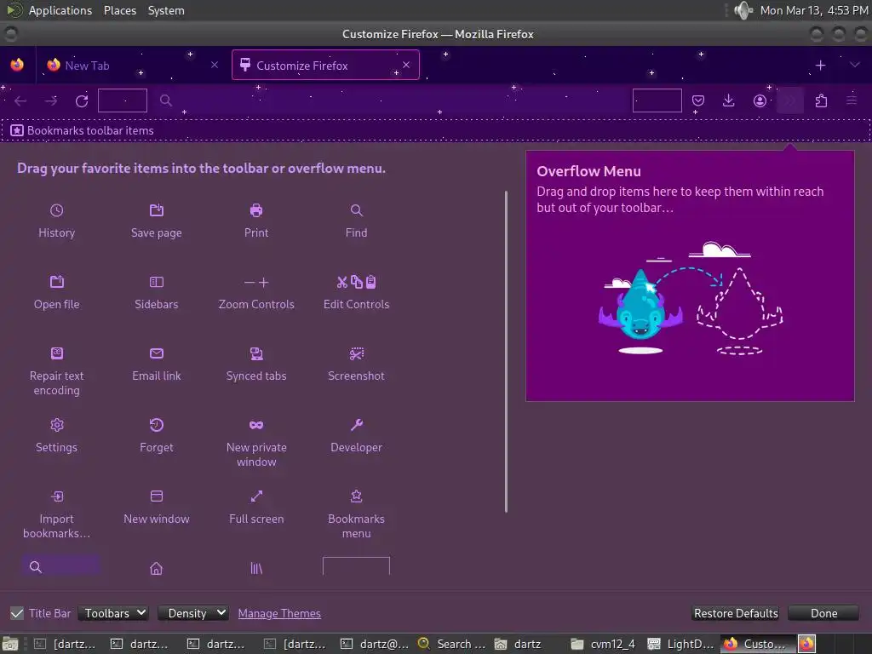This screenshot has height=654, width=872.
Task: Select the Open file icon
Action: tap(56, 282)
